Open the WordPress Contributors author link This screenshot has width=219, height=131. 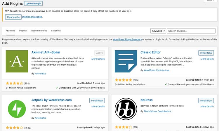(x=157, y=70)
